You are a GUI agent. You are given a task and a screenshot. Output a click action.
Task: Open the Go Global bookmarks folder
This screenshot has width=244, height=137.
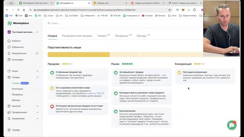tap(72, 16)
